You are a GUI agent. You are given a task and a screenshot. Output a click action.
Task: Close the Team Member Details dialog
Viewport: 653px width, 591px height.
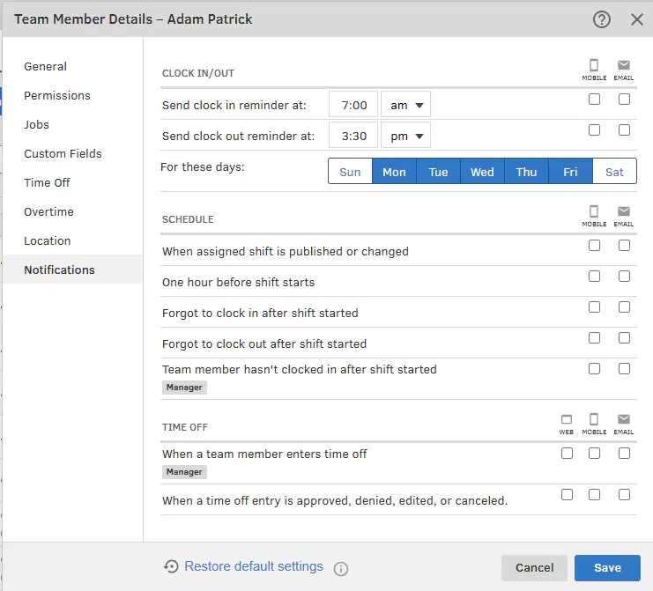[x=636, y=19]
